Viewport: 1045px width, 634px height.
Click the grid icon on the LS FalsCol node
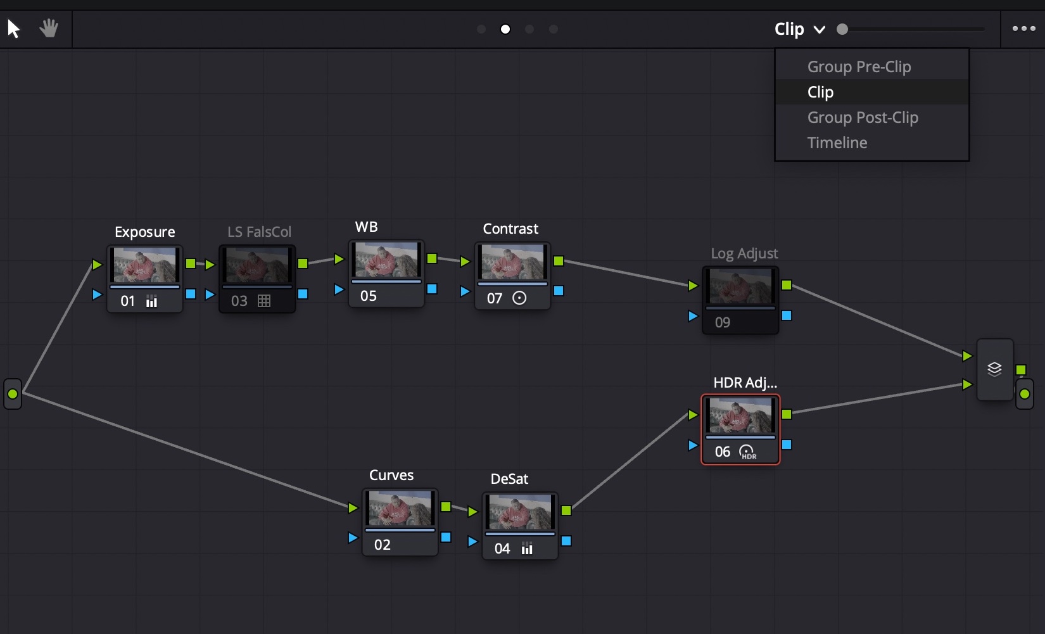pyautogui.click(x=264, y=302)
